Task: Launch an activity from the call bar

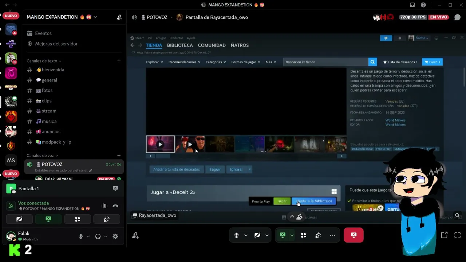Action: pyautogui.click(x=303, y=235)
